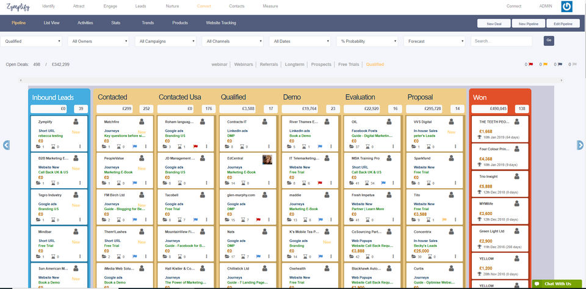The height and width of the screenshot is (289, 586).
Task: Click red flag on Roham language card
Action: click(195, 147)
